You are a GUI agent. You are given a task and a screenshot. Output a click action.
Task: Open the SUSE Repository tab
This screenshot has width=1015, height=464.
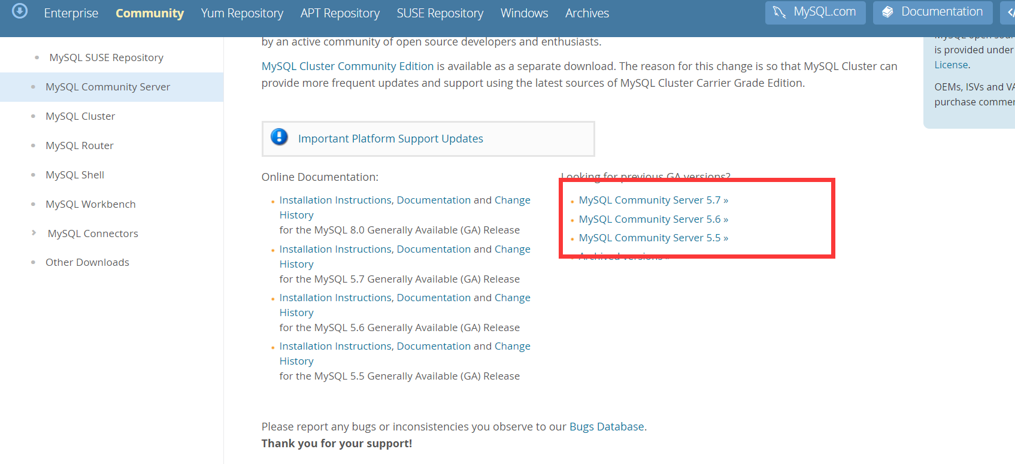(x=440, y=13)
